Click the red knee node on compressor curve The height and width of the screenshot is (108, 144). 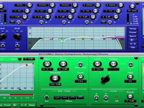click(x=27, y=65)
